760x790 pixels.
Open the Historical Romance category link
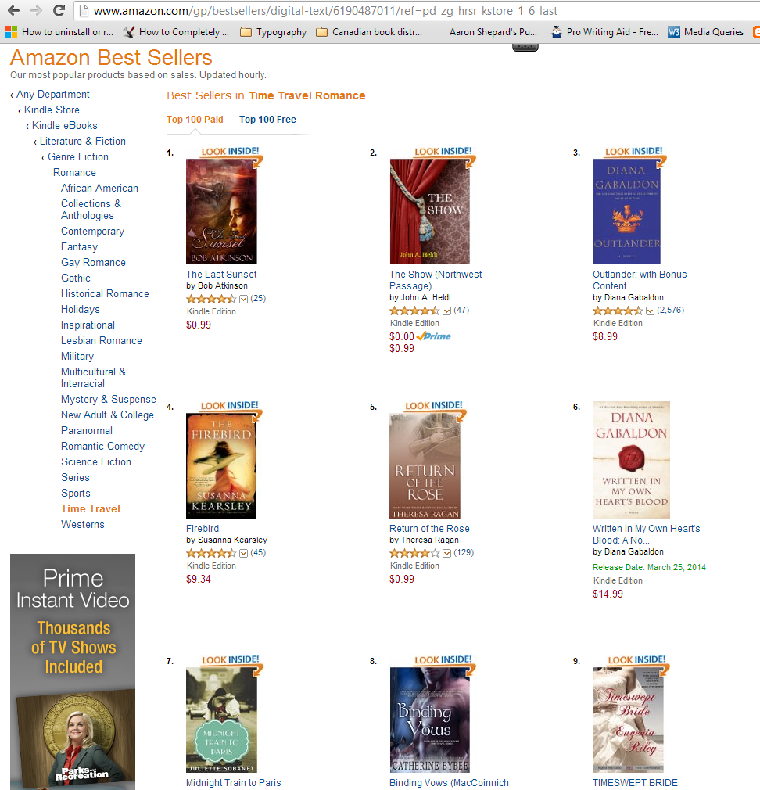point(105,294)
